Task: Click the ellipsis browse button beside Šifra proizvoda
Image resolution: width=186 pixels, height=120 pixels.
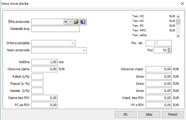Action: coord(71,22)
